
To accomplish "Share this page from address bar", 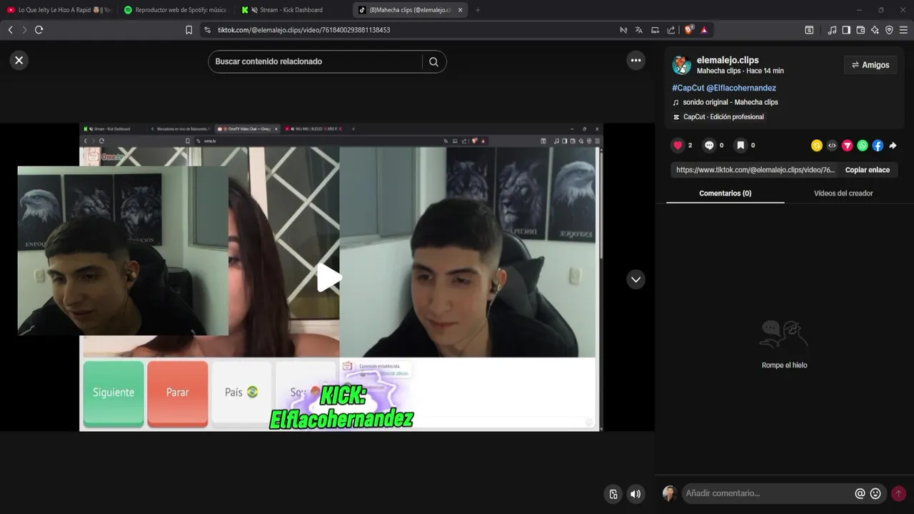I will point(671,30).
